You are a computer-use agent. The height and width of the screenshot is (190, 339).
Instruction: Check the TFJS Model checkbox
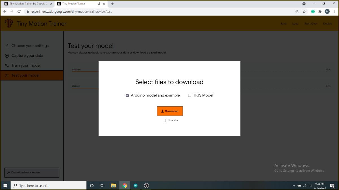click(190, 95)
